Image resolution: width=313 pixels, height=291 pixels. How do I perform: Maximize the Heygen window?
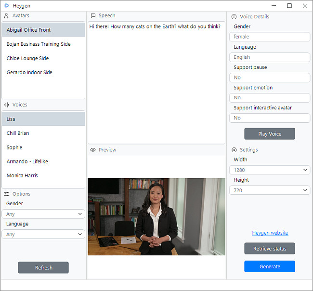(289, 6)
